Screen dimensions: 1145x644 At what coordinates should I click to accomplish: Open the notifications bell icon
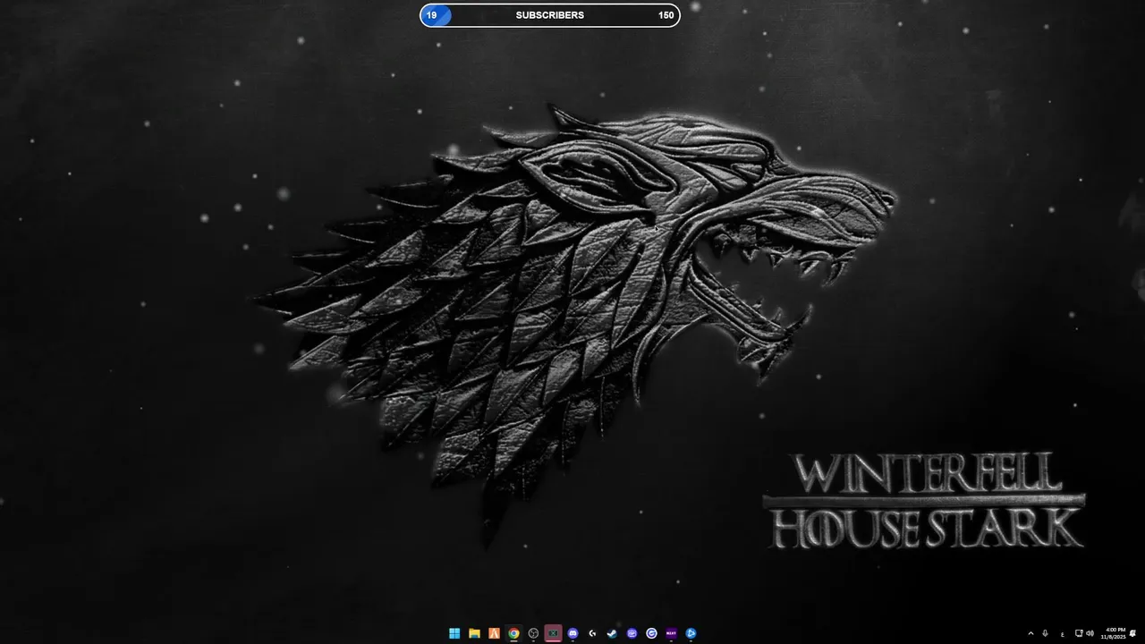(1132, 633)
